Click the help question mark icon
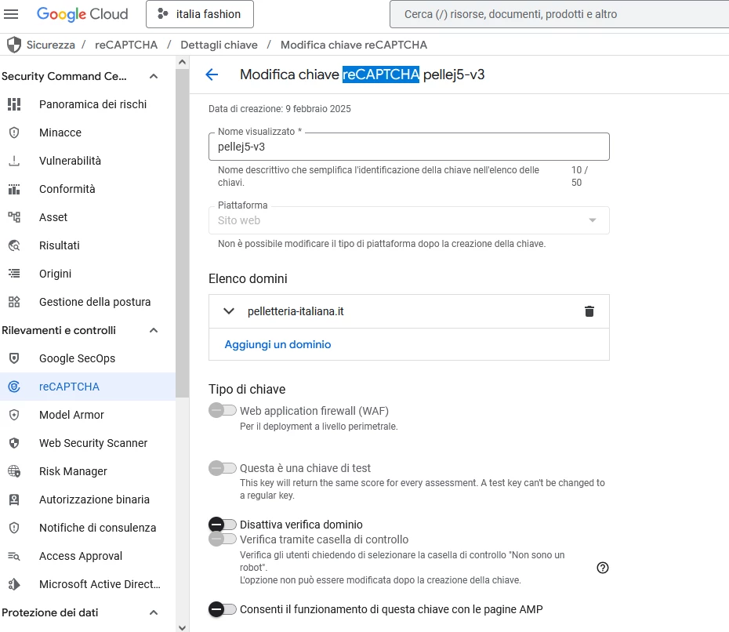729x632 pixels. [x=603, y=568]
